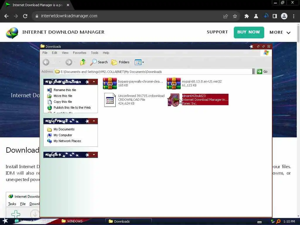Click the Explorer address path field
Image resolution: width=300 pixels, height=225 pixels.
click(153, 71)
